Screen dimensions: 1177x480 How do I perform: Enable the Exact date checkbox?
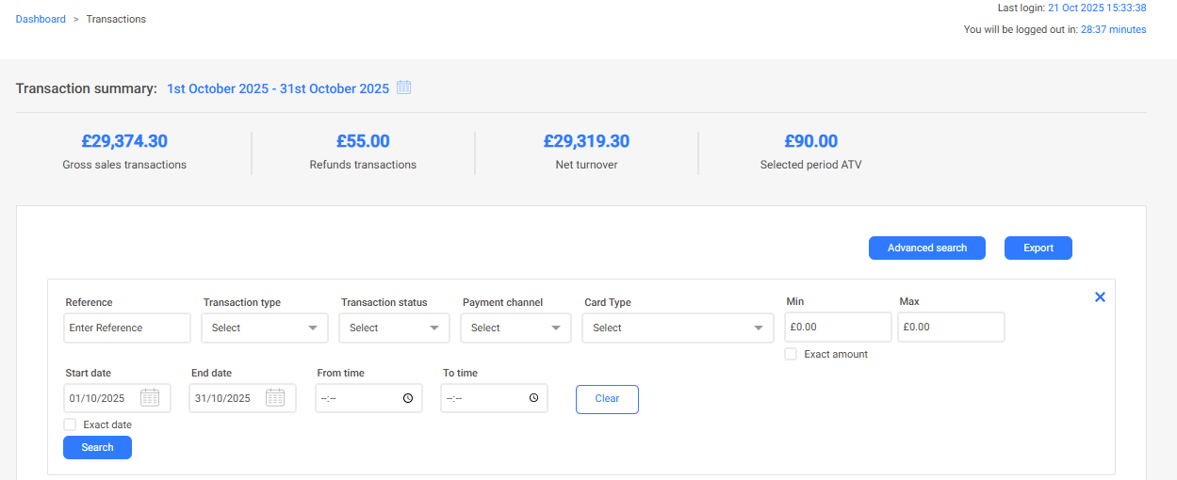point(70,424)
